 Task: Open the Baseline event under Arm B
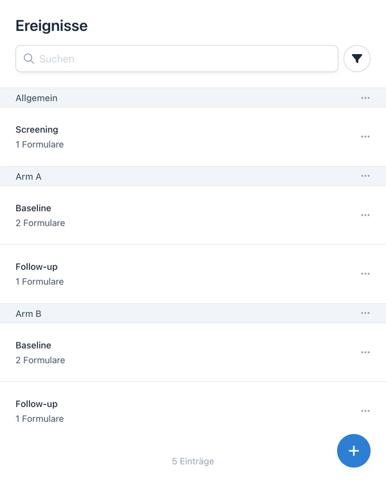point(161,352)
